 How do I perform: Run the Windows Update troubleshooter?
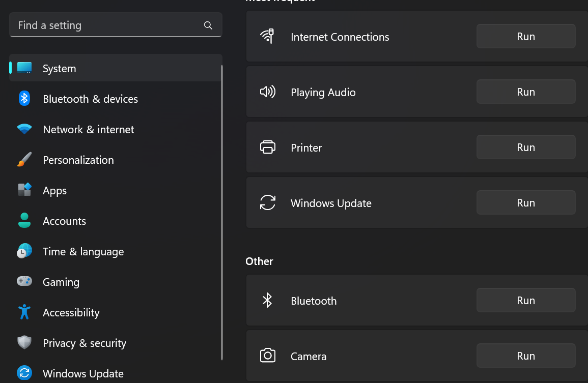coord(525,203)
